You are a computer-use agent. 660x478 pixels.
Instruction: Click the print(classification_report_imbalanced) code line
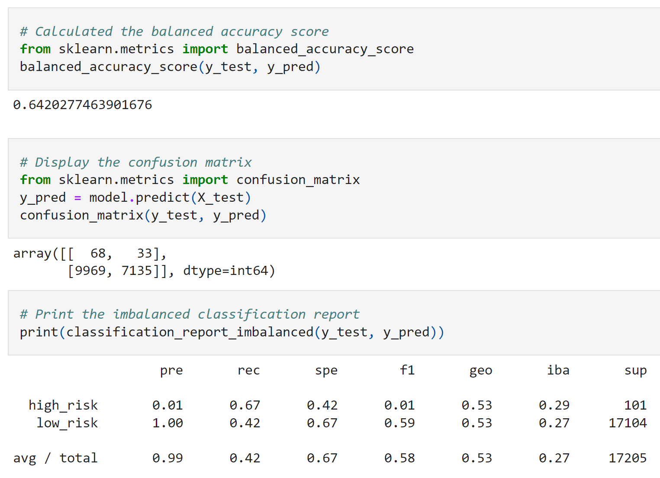[232, 332]
